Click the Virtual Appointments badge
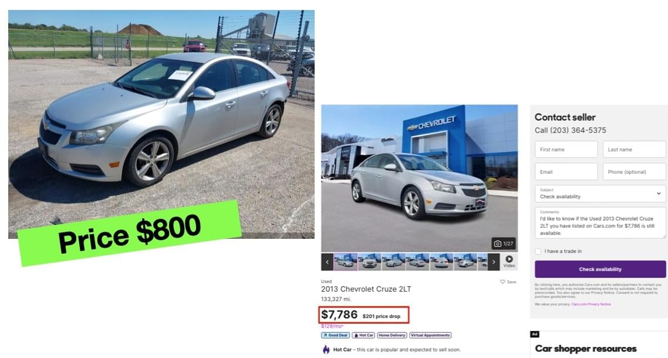This screenshot has height=358, width=668. tap(430, 336)
